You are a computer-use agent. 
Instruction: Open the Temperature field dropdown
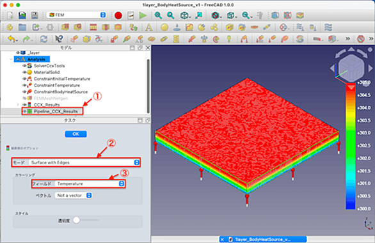point(90,184)
